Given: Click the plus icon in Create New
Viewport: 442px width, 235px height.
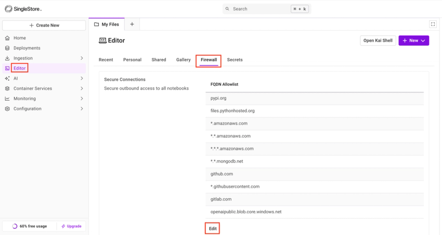Looking at the screenshot, I should tap(32, 25).
